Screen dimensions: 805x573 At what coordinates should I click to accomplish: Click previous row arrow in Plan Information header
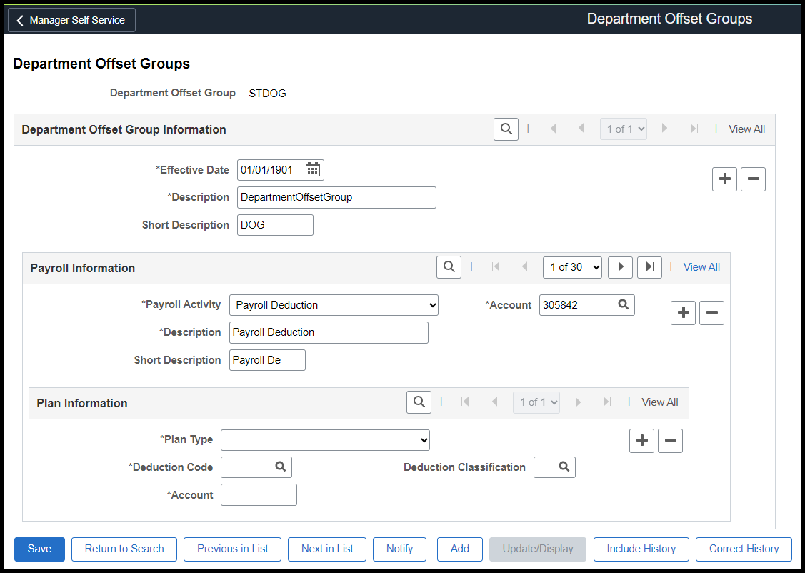tap(494, 402)
